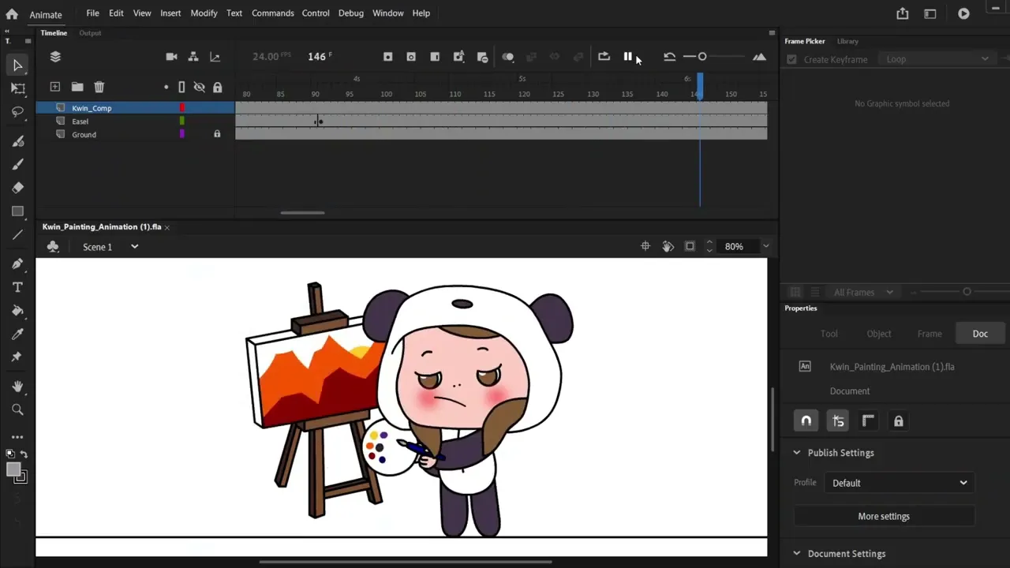Open the Loop dropdown in Frame Picker

[938, 59]
